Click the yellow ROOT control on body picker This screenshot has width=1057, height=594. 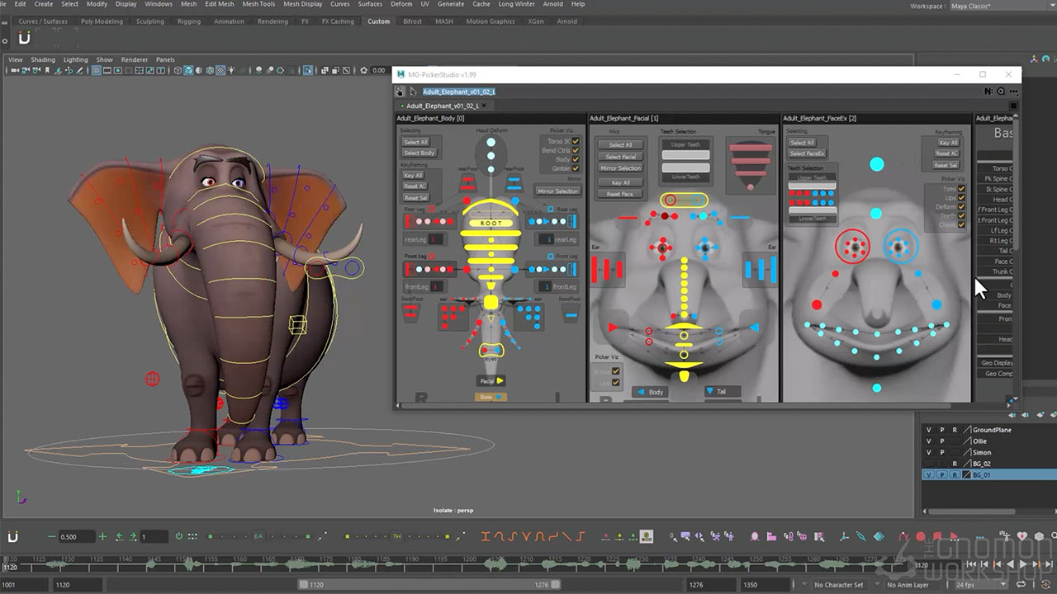(x=491, y=223)
